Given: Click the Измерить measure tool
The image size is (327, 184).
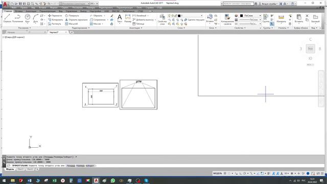Looking at the screenshot, I should click(x=281, y=18).
